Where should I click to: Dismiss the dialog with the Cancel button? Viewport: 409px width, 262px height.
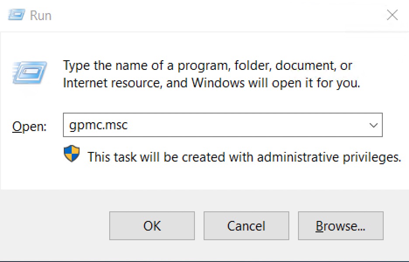(x=246, y=226)
